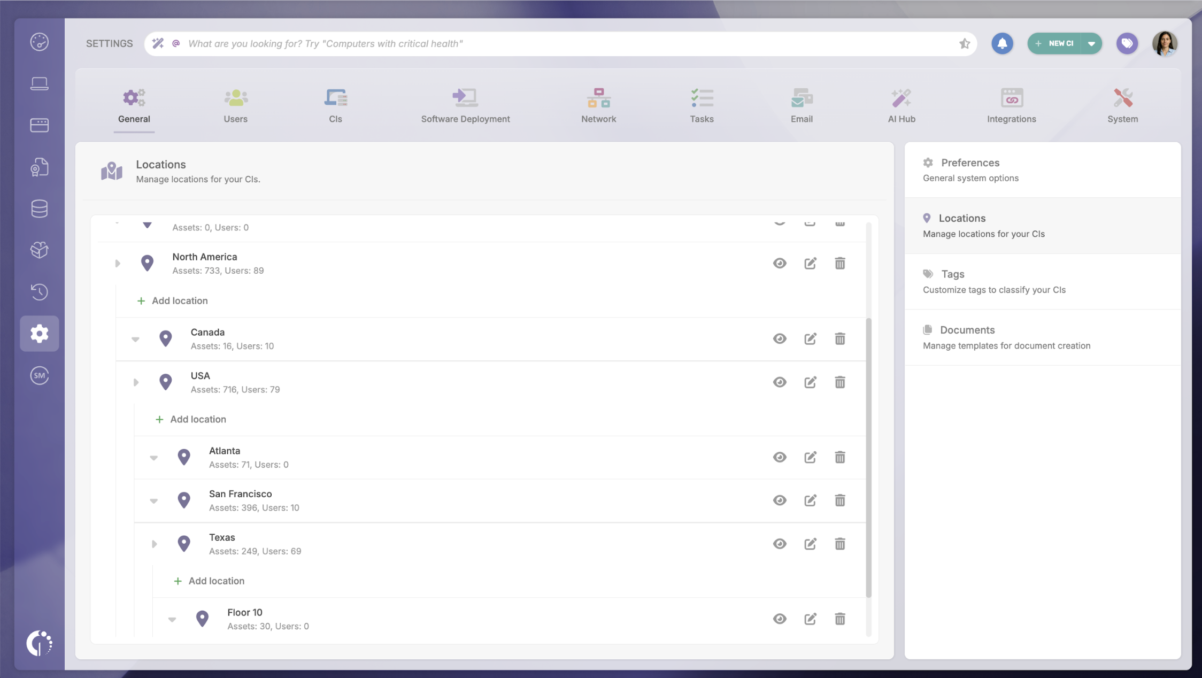Open the history clock icon in sidebar
Screen dimensions: 1202x678
click(40, 292)
